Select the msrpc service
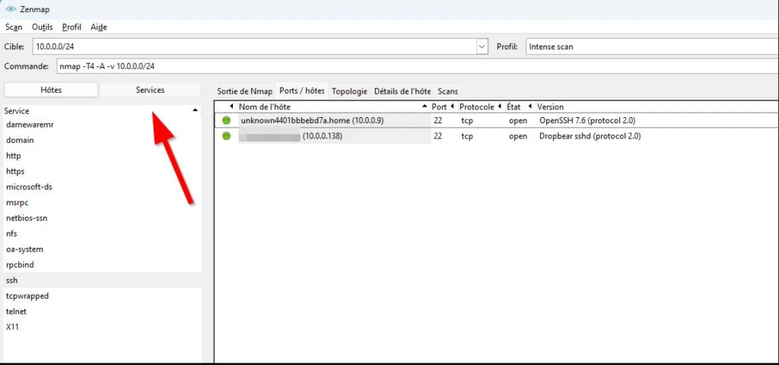 (103, 202)
